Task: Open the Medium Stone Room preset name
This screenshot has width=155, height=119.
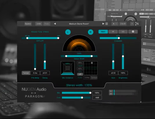Action: (x=79, y=24)
